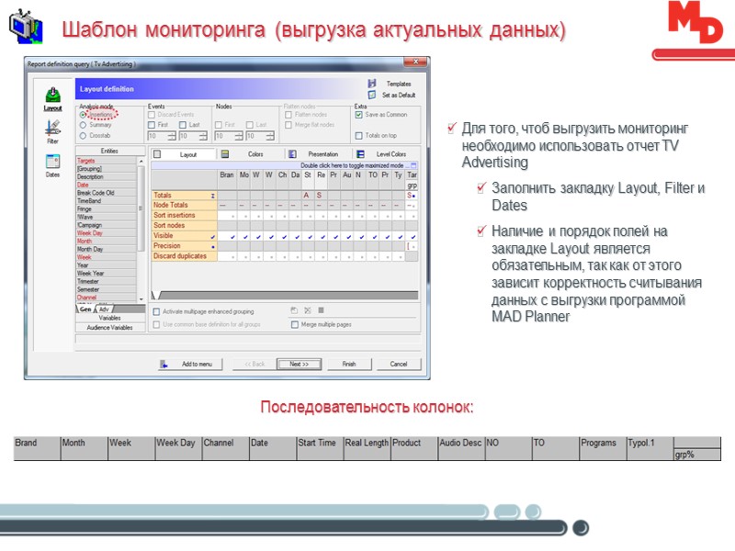Open the Audience Variables panel button
Viewport: 735px width, 551px height.
point(110,328)
